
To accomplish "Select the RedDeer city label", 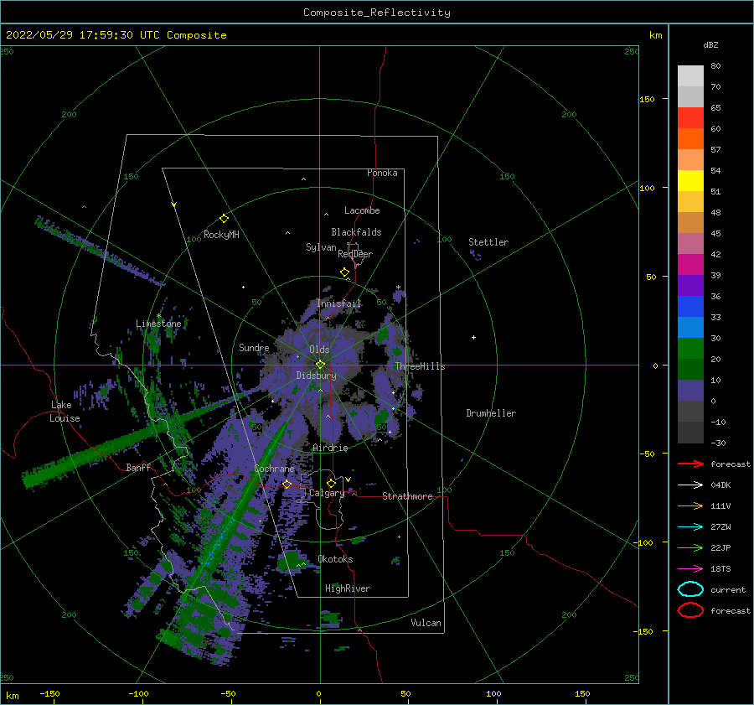I will click(355, 254).
